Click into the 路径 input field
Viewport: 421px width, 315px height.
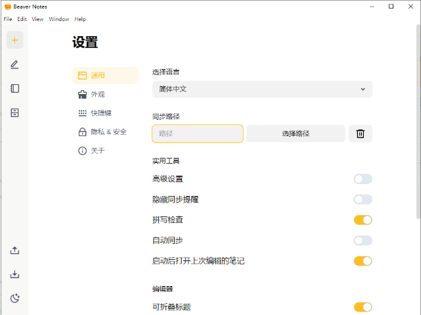tap(198, 133)
